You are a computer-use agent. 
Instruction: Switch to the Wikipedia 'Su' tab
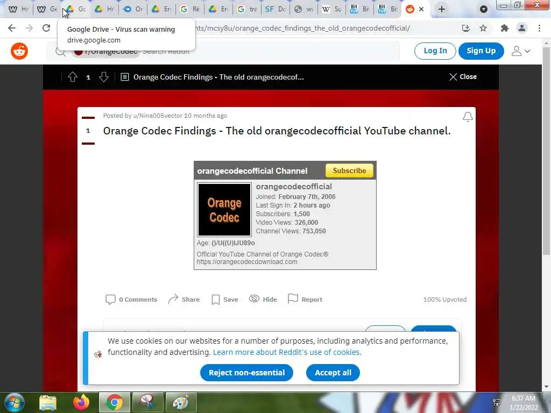click(x=332, y=9)
